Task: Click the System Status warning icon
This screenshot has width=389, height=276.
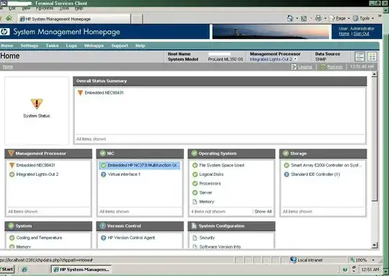Action: (x=37, y=104)
